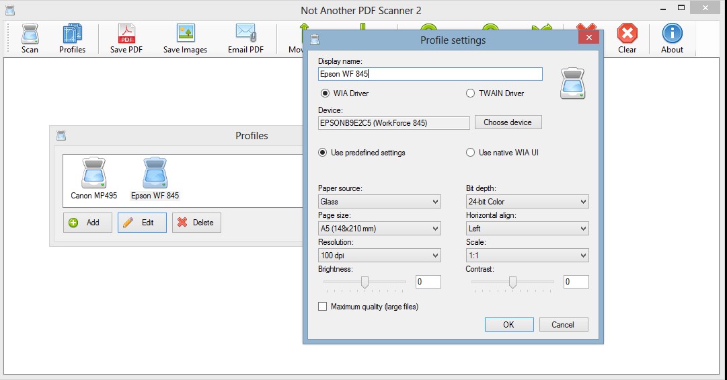Select Use native WIA UI option
The image size is (727, 380).
point(471,153)
